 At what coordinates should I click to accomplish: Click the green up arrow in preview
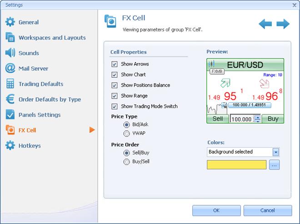pos(225,83)
